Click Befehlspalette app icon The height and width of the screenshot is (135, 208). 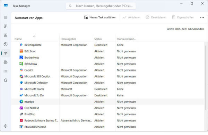click(x=21, y=45)
